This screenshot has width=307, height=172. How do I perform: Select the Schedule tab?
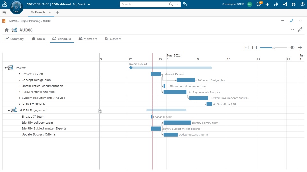(x=62, y=39)
